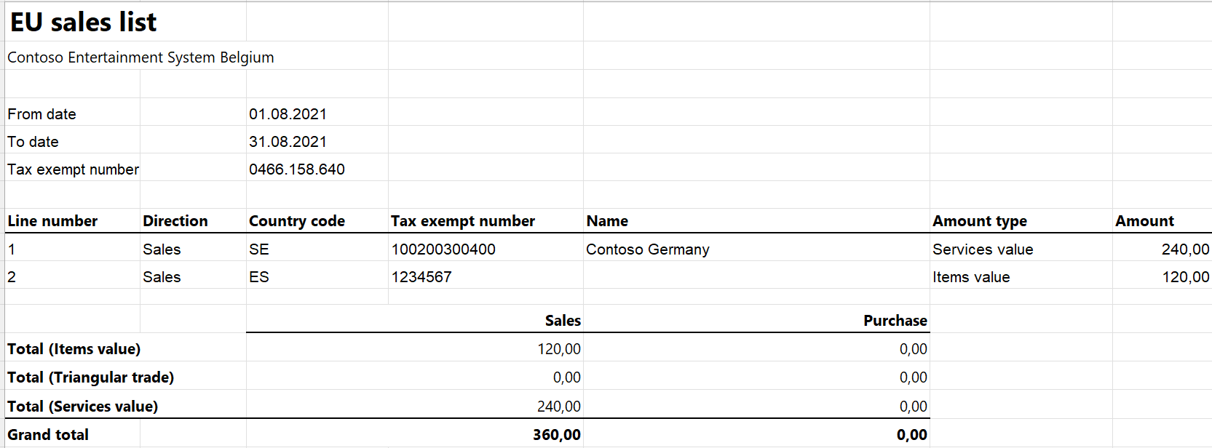Select the 'Sales' totals column header
1212x448 pixels.
[x=563, y=321]
